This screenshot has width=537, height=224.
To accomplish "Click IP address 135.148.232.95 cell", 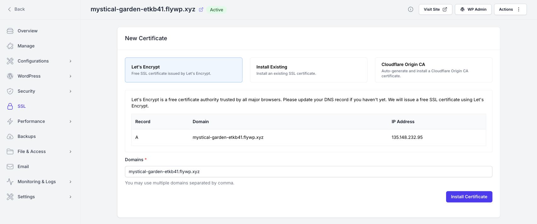I will (x=407, y=137).
